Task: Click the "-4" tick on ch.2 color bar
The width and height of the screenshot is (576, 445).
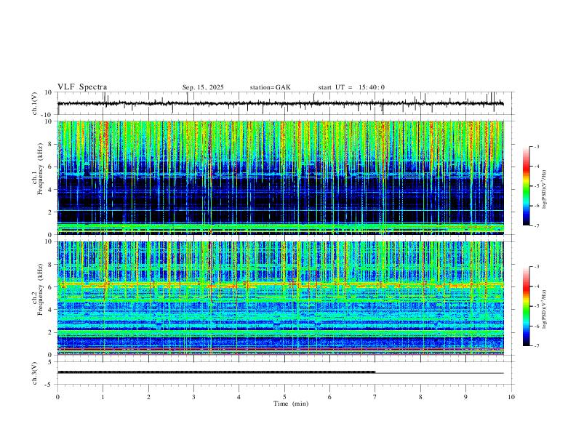Action: [x=537, y=286]
